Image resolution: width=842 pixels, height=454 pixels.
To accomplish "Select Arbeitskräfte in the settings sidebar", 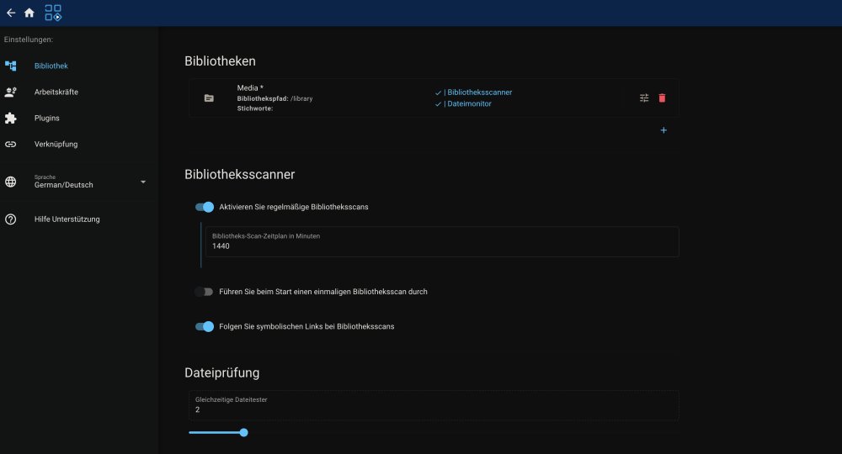I will (56, 92).
